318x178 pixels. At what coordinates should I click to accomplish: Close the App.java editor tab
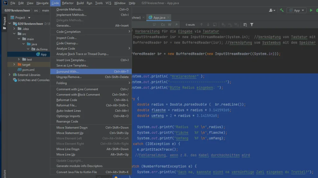click(168, 18)
